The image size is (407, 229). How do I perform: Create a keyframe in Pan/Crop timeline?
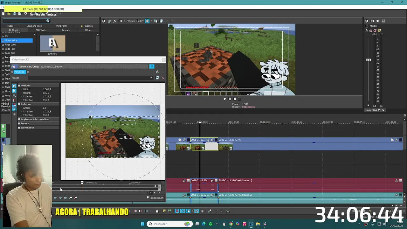71,198
